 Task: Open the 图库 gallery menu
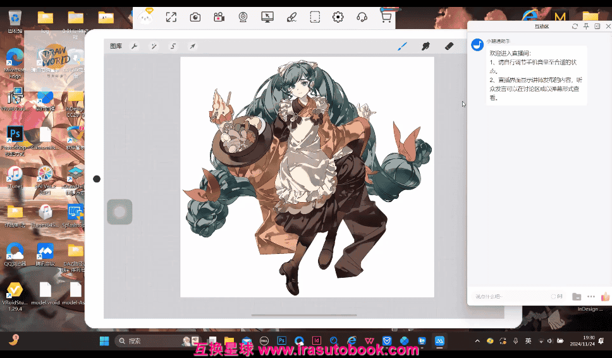coord(116,46)
